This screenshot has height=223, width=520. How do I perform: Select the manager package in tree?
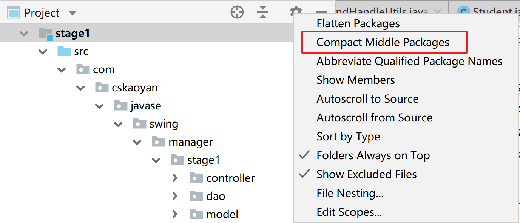tap(190, 142)
